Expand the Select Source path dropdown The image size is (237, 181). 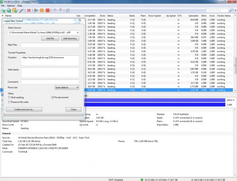[x=77, y=33]
